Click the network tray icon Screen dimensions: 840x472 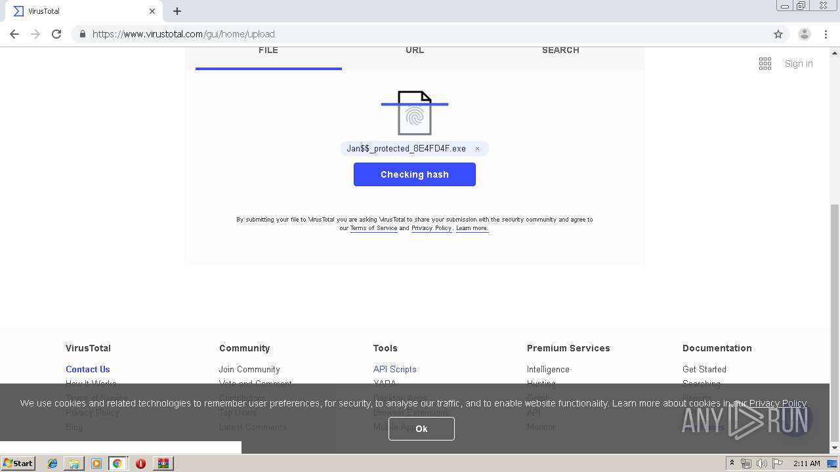[x=746, y=463]
